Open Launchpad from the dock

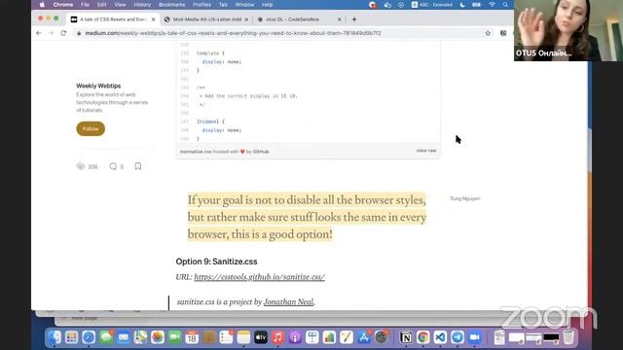pyautogui.click(x=71, y=337)
